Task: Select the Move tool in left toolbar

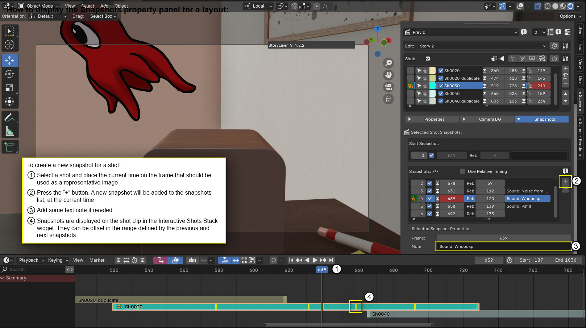Action: point(10,61)
